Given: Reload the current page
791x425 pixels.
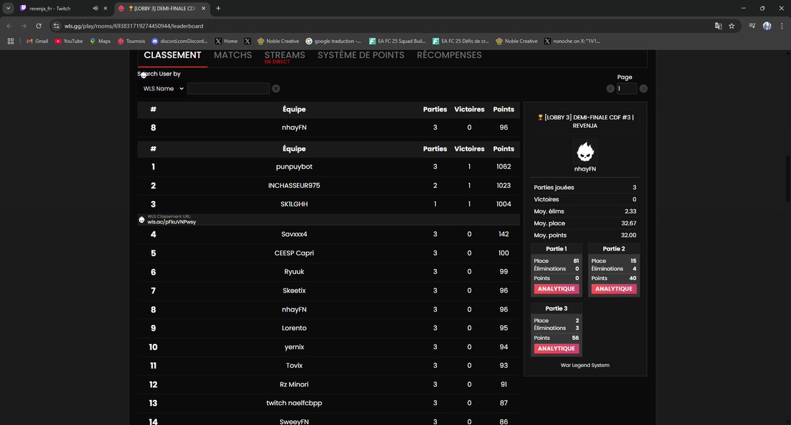Looking at the screenshot, I should click(x=39, y=26).
